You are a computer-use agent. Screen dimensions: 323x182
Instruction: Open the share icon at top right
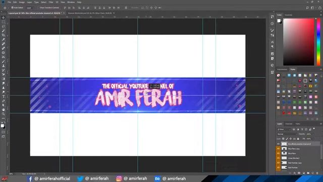click(x=319, y=8)
